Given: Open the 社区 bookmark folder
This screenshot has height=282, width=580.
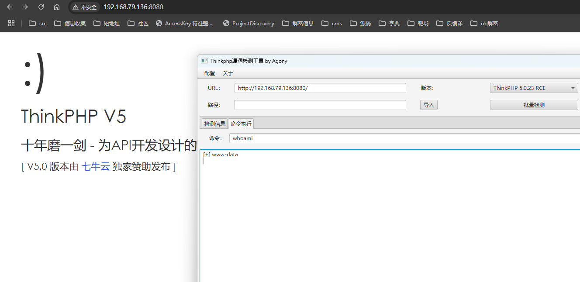Looking at the screenshot, I should tap(138, 23).
